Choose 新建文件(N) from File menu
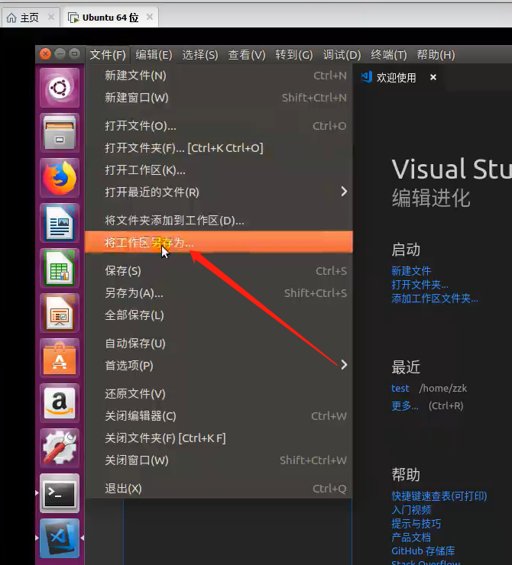 coord(219,76)
